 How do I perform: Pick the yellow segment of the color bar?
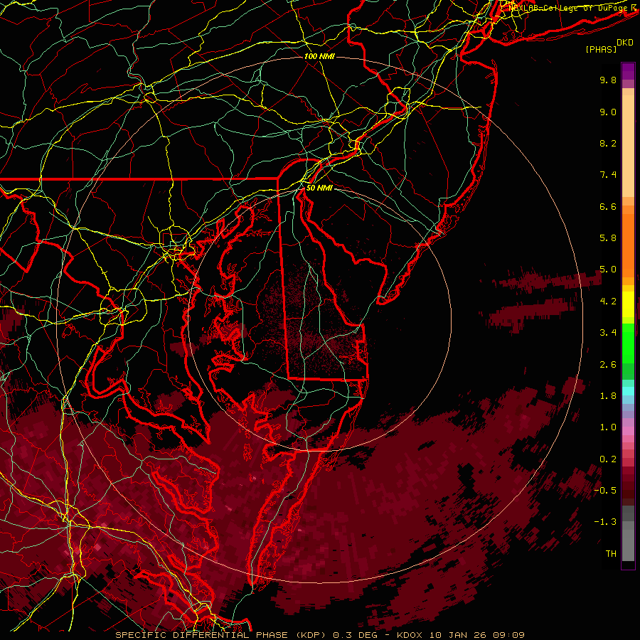click(x=628, y=304)
